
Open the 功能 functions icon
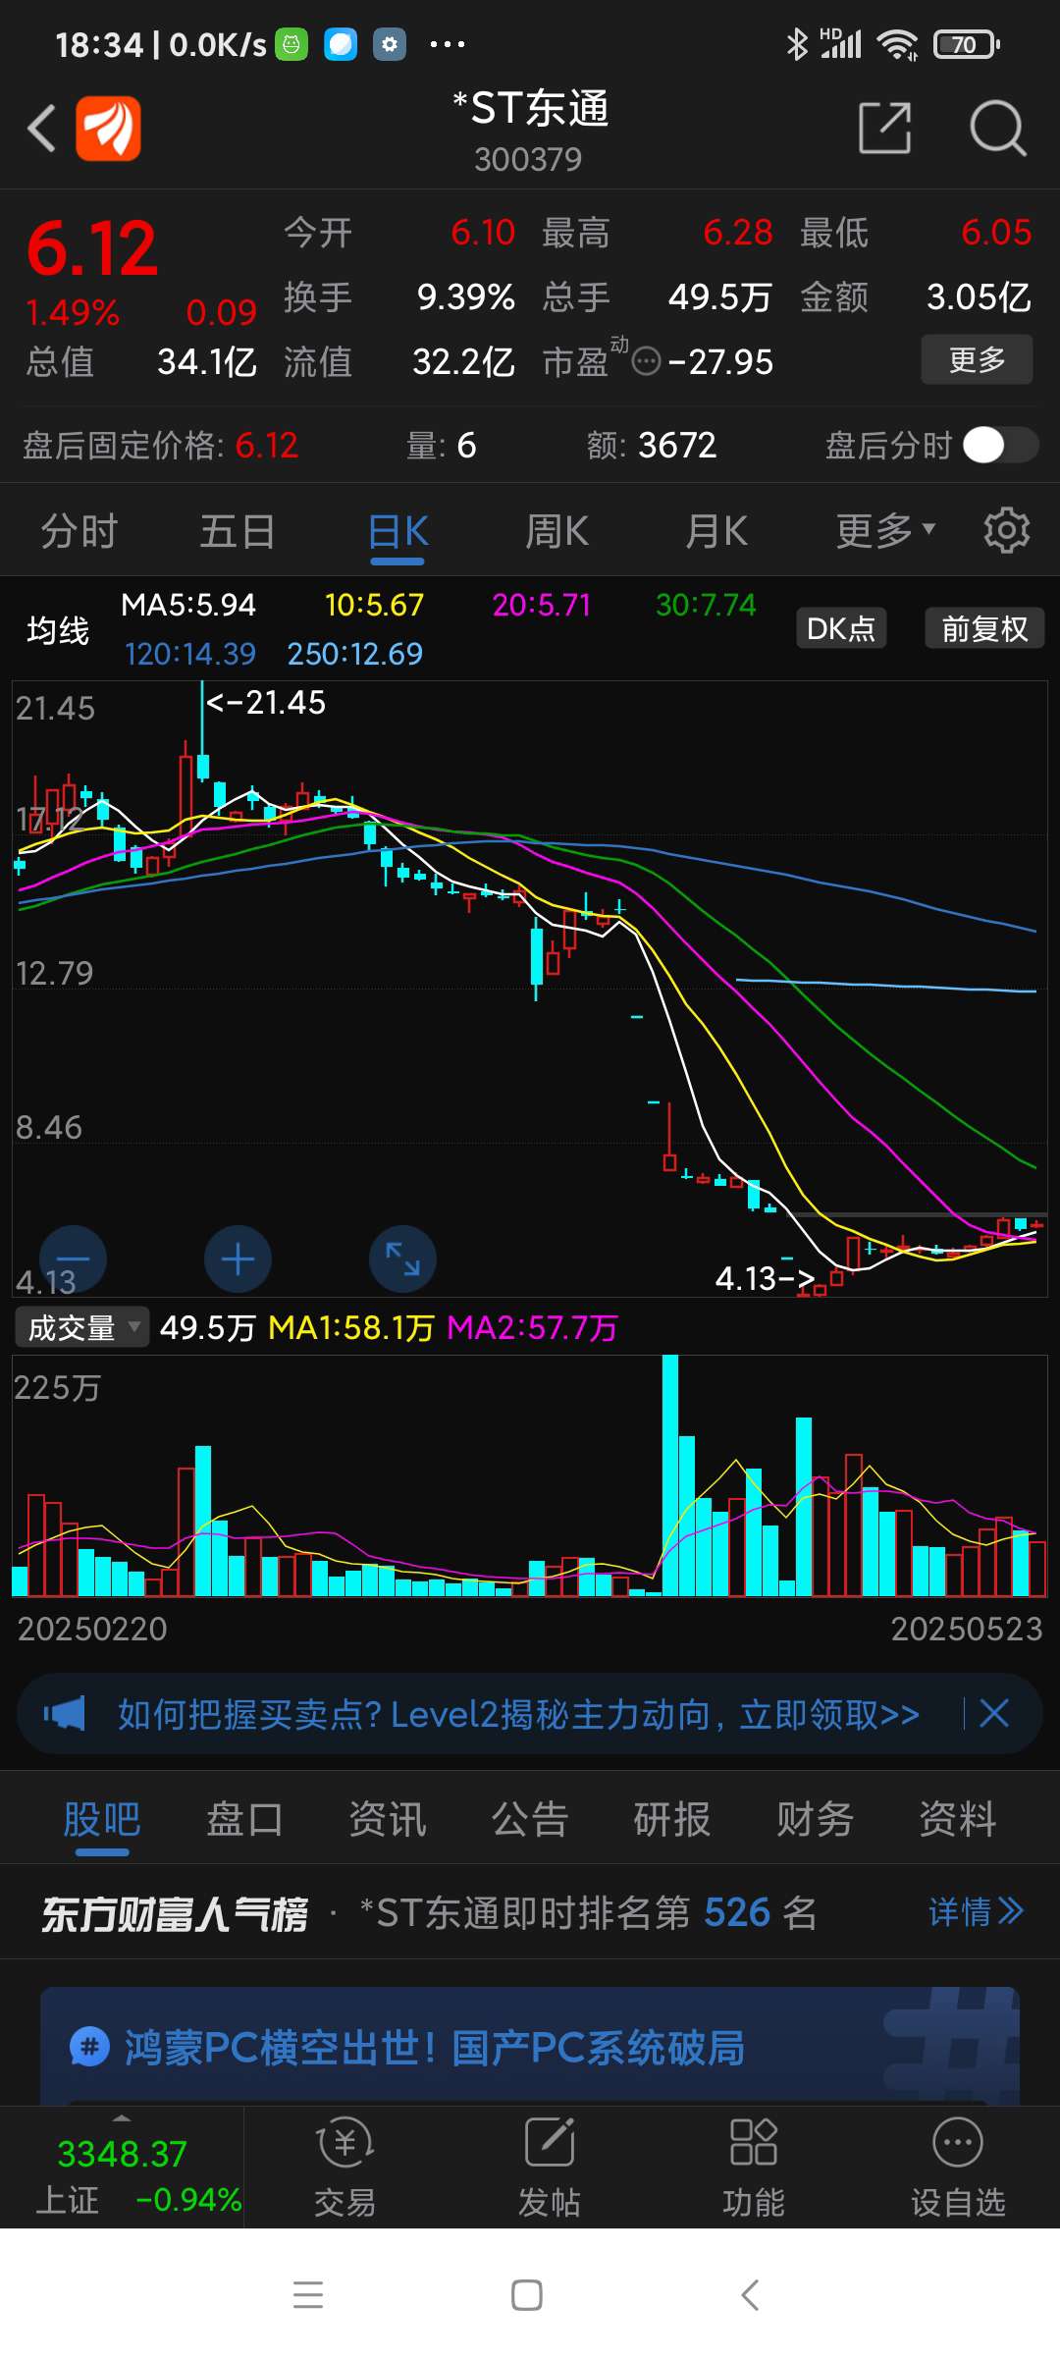pos(754,2141)
